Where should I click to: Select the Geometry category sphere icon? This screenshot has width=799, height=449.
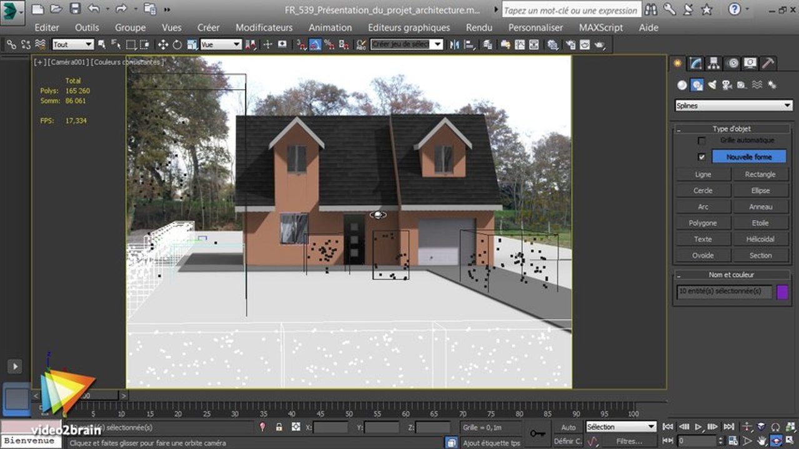(682, 85)
